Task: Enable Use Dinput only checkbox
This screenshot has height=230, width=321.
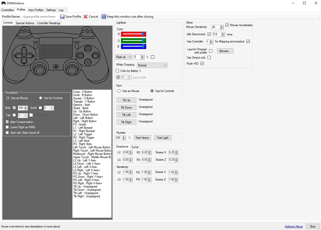Action: [209, 58]
